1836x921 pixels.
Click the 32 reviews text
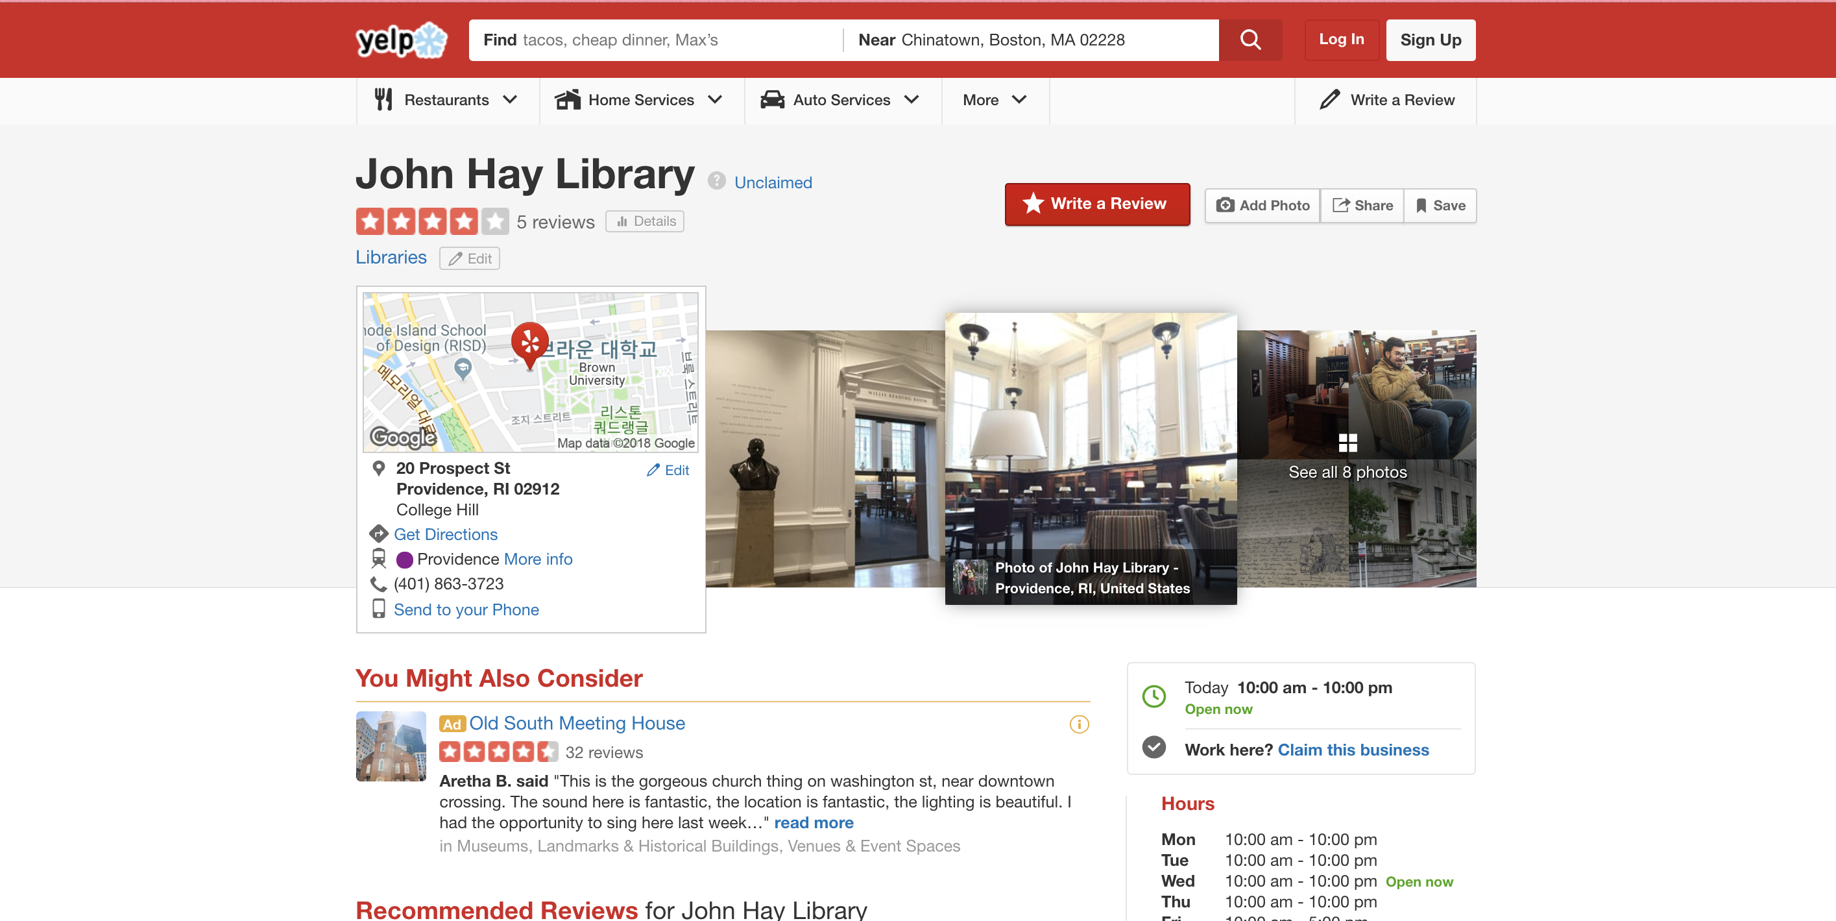604,752
